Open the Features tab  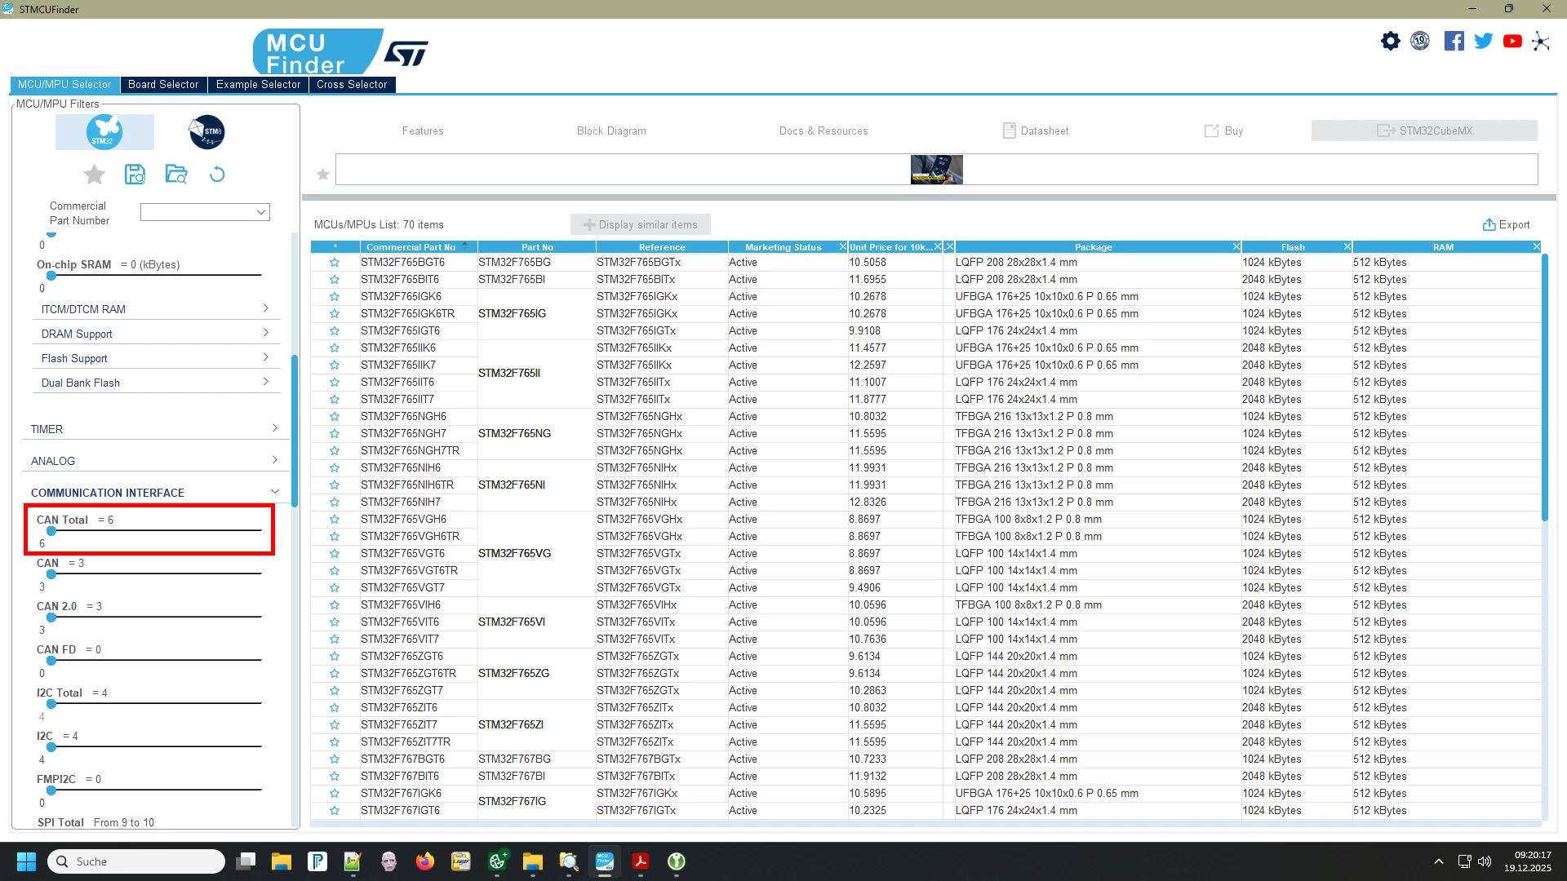click(423, 131)
